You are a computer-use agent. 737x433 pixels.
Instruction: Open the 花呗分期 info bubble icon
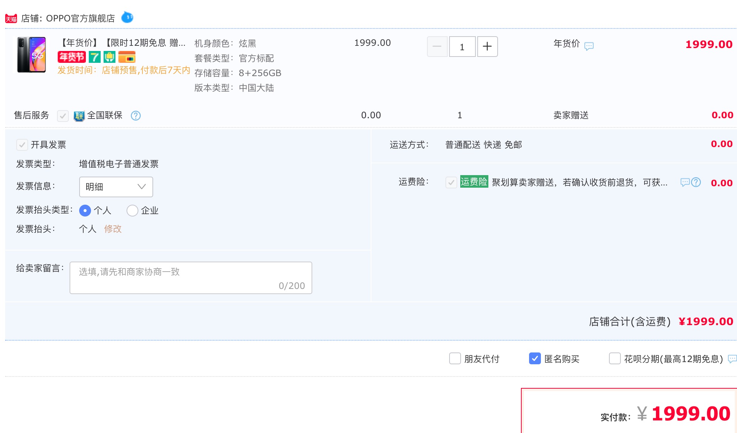[x=732, y=359]
